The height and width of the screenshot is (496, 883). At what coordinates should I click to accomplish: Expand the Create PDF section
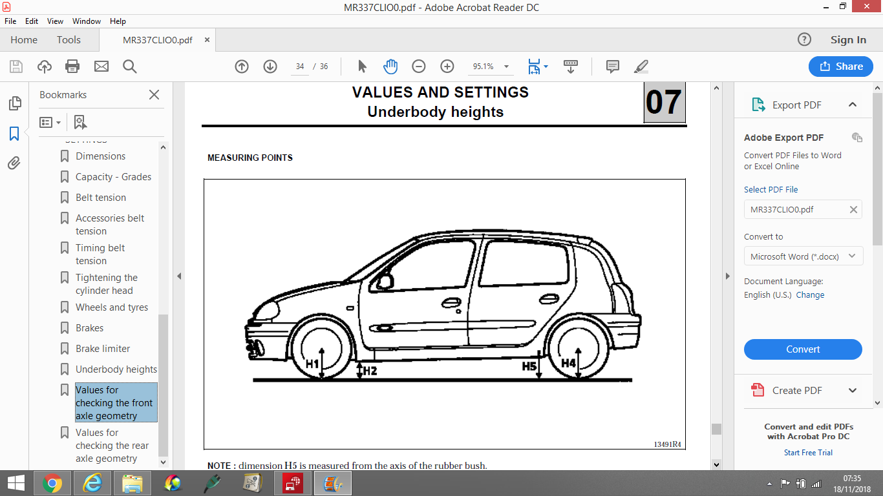tap(853, 390)
